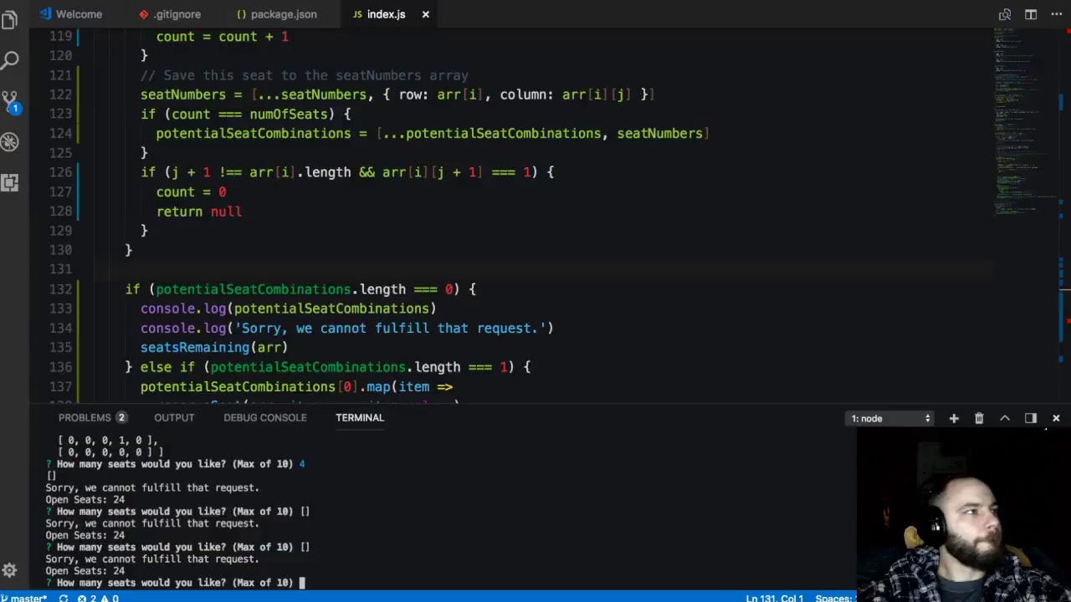Click the '[ 0, 0, 0, 1, 0 ],' terminal row
The height and width of the screenshot is (602, 1071).
[x=107, y=440]
